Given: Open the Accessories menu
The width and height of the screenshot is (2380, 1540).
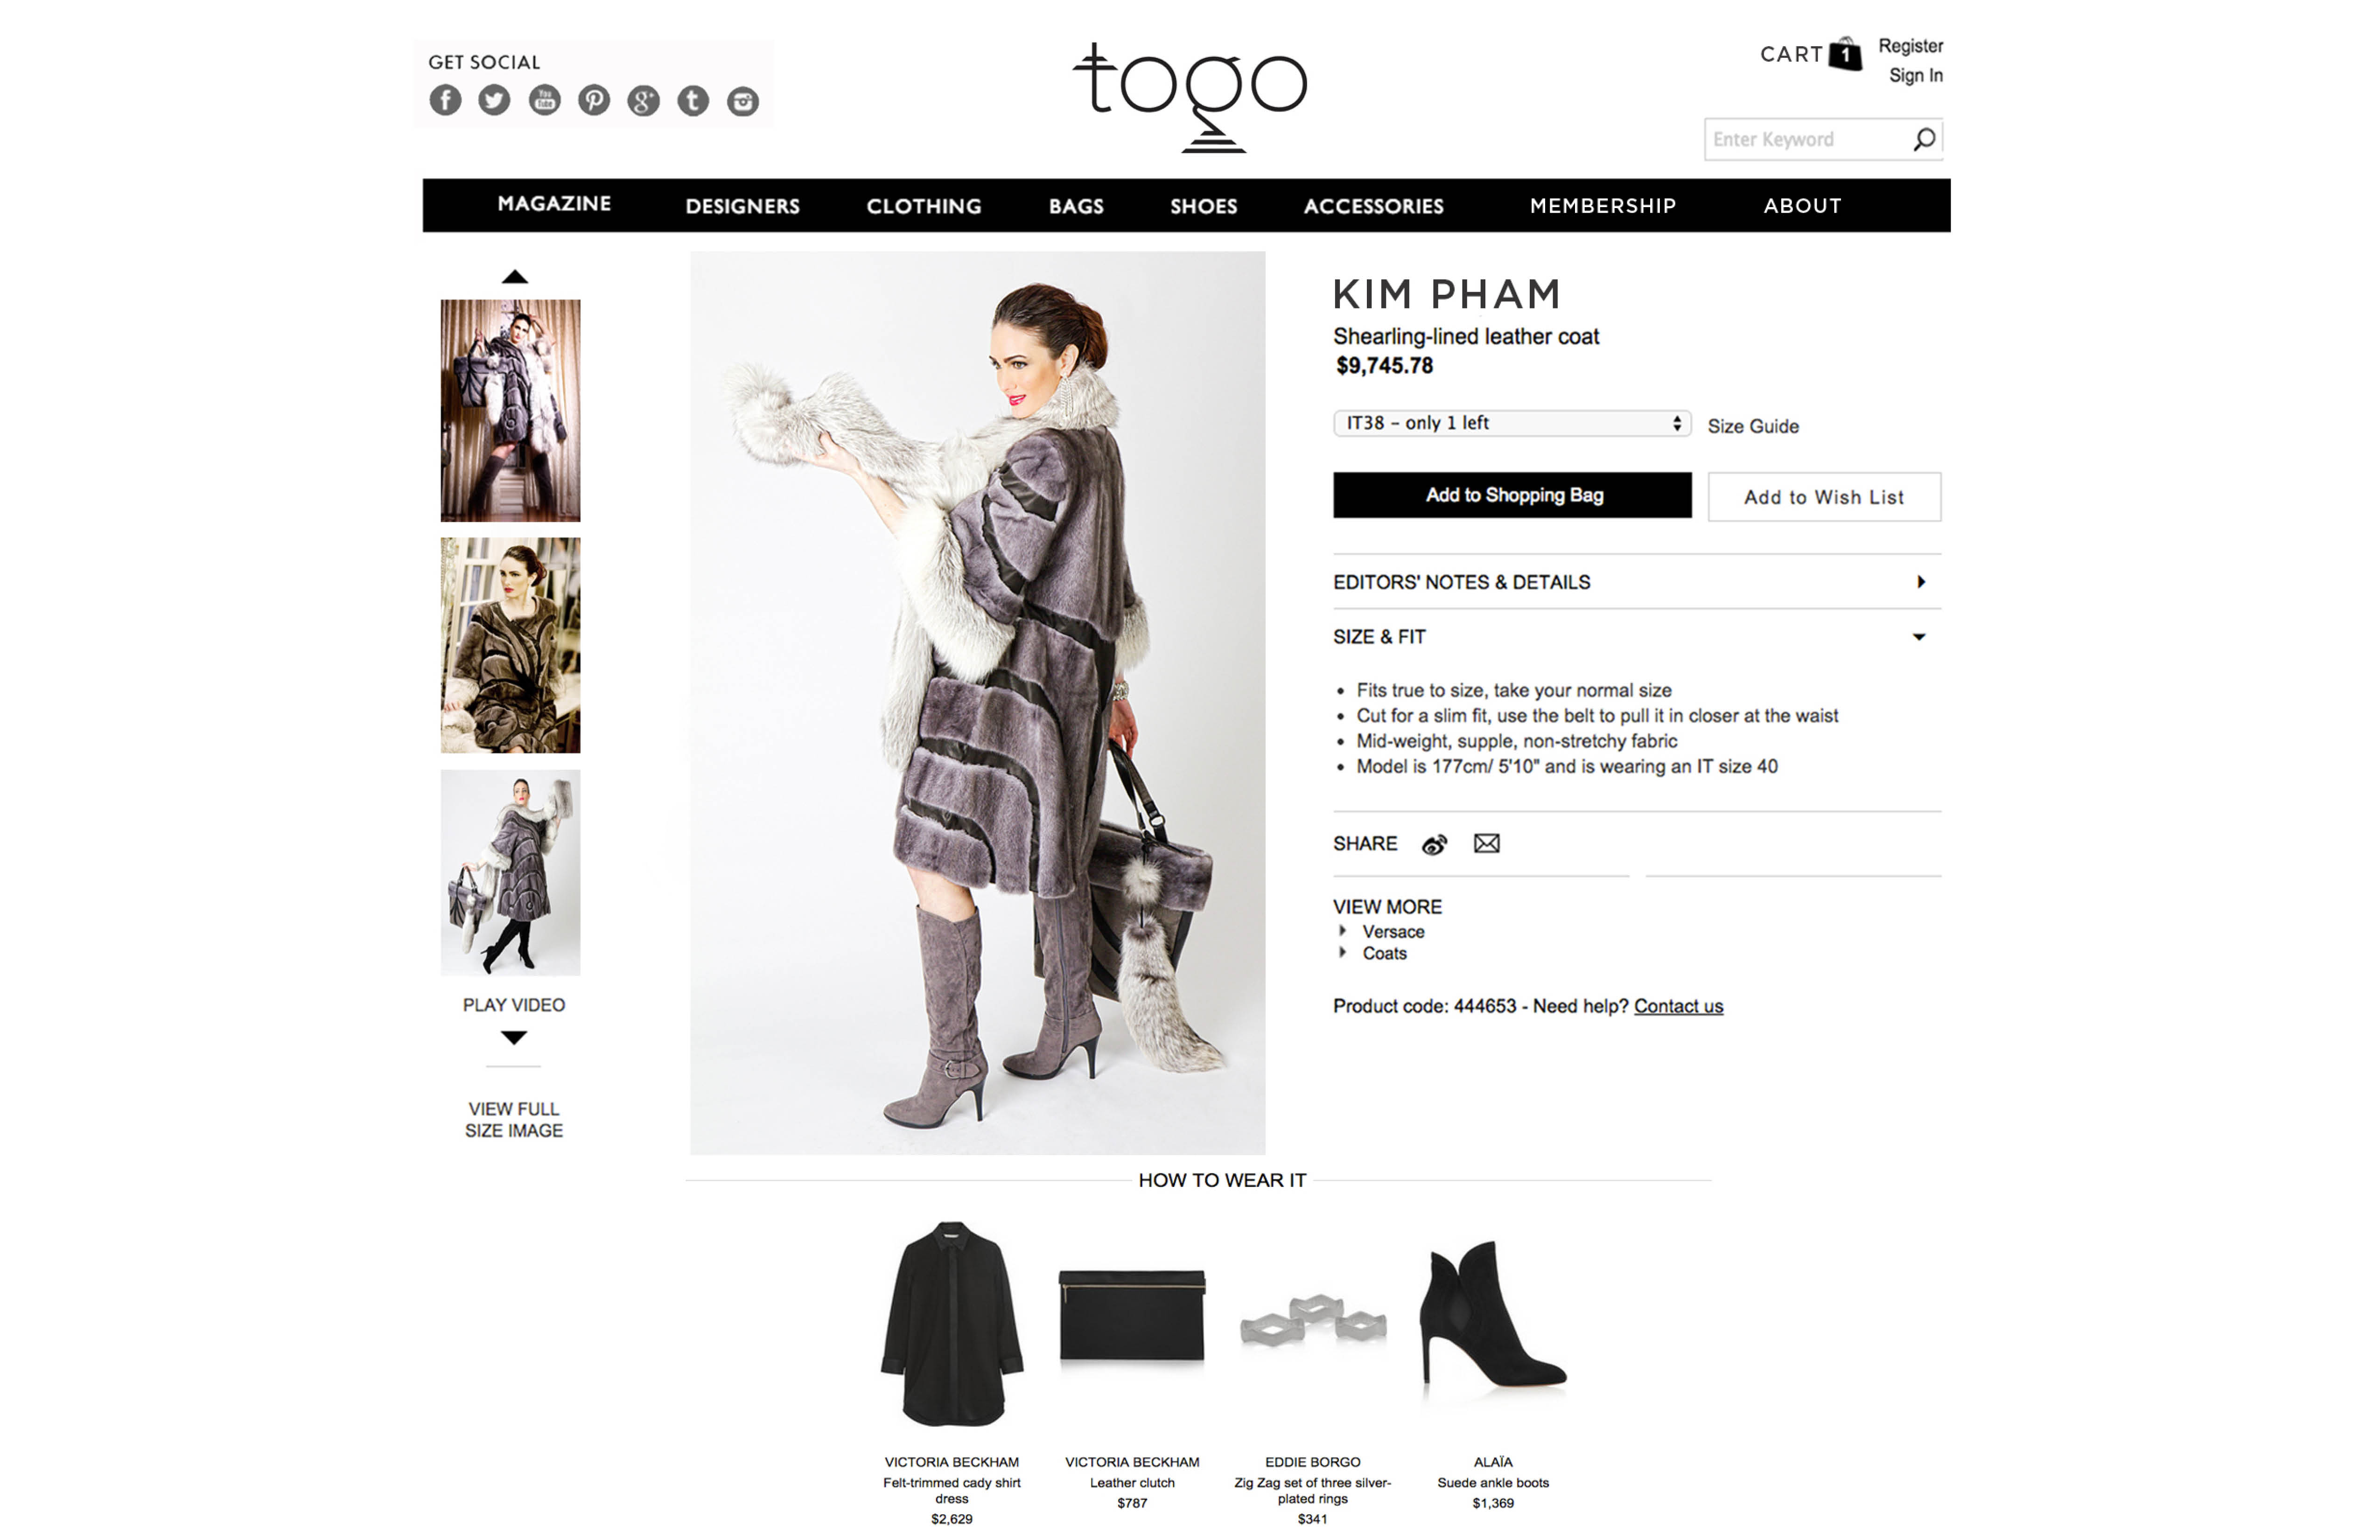Looking at the screenshot, I should point(1373,206).
